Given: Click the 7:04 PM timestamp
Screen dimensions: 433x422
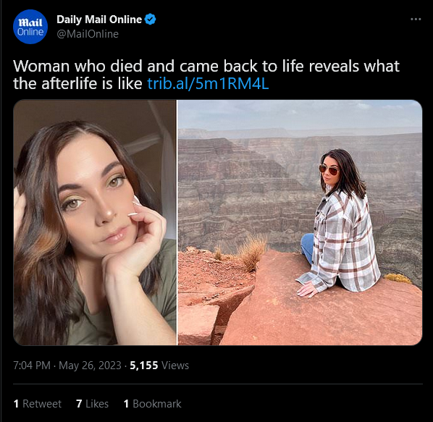Looking at the screenshot, I should pyautogui.click(x=32, y=366).
